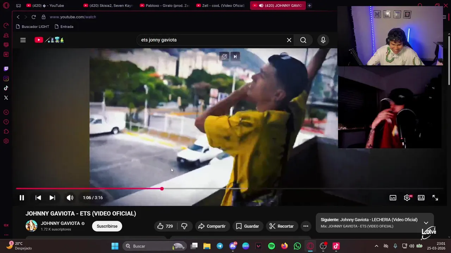
Task: Like the video with 729 likes
Action: (x=165, y=226)
